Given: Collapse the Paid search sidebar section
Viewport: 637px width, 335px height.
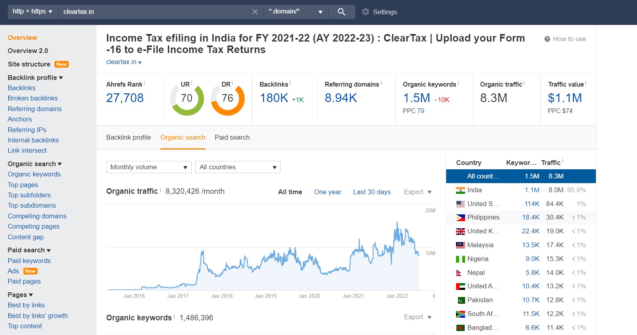Looking at the screenshot, I should tap(29, 250).
